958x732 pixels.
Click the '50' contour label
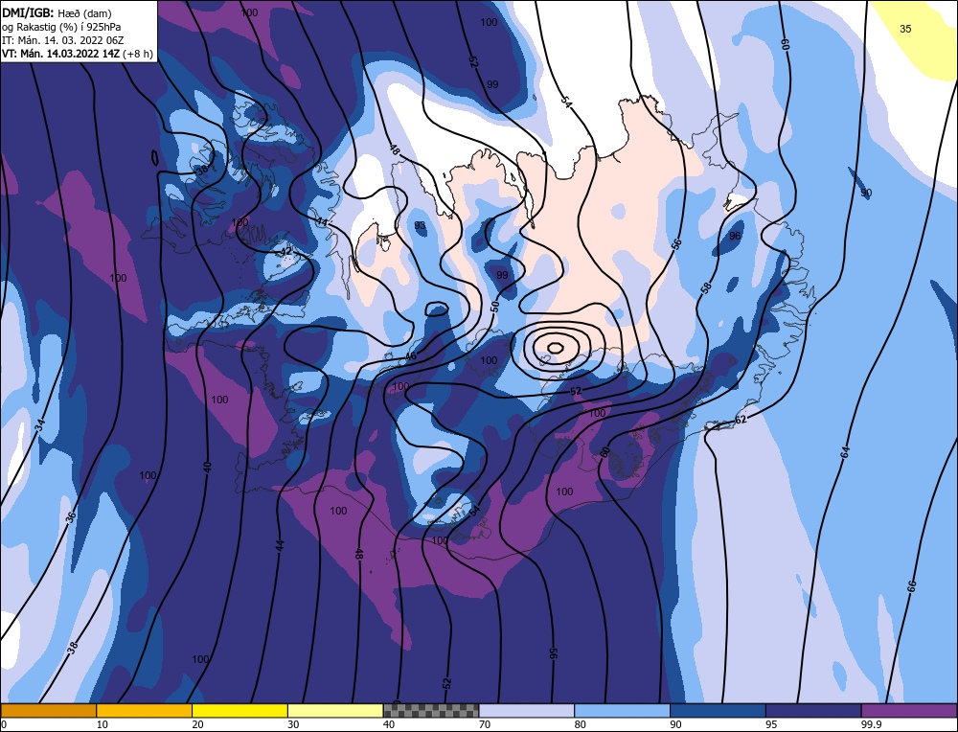pyautogui.click(x=494, y=307)
